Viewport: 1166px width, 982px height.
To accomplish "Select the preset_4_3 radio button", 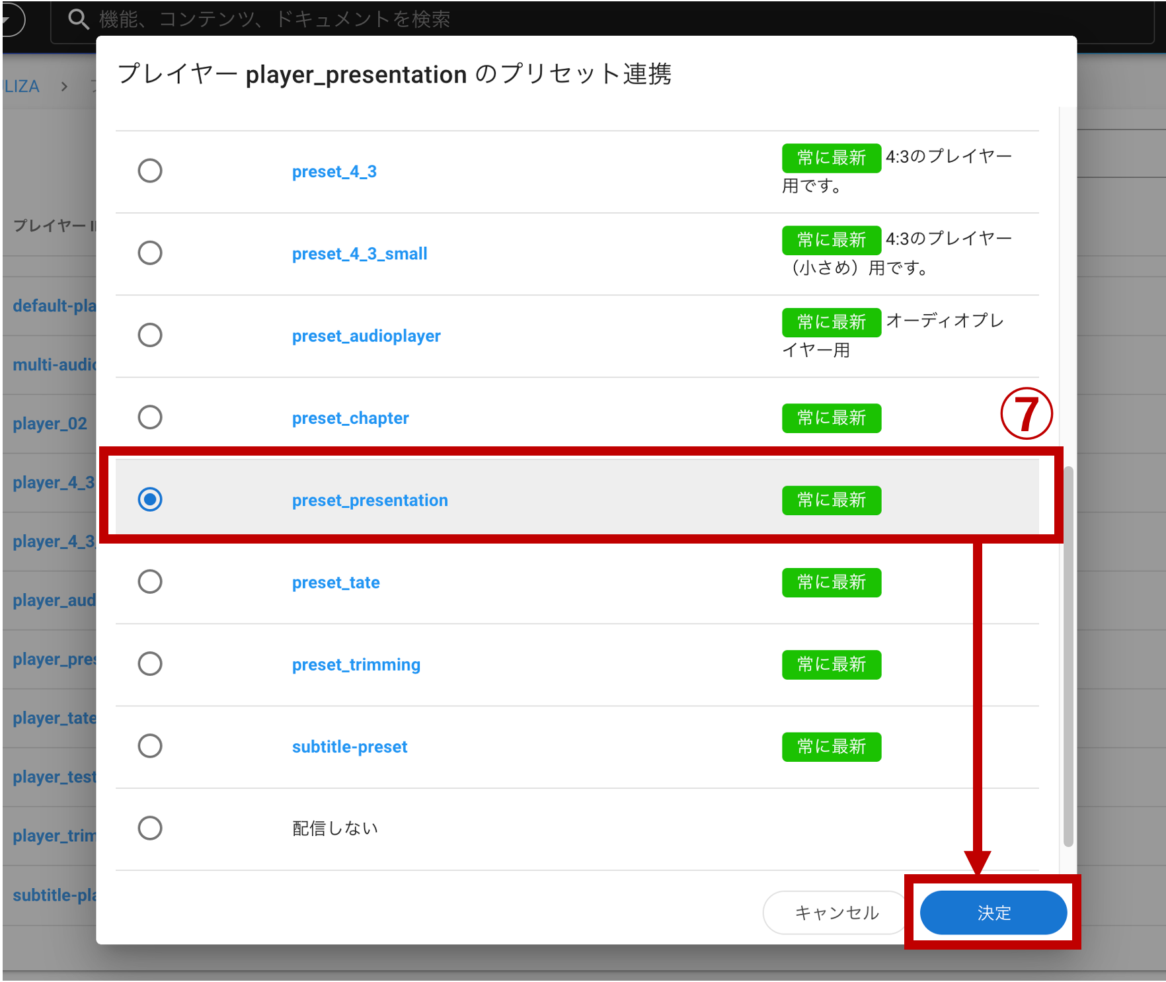I will [150, 171].
